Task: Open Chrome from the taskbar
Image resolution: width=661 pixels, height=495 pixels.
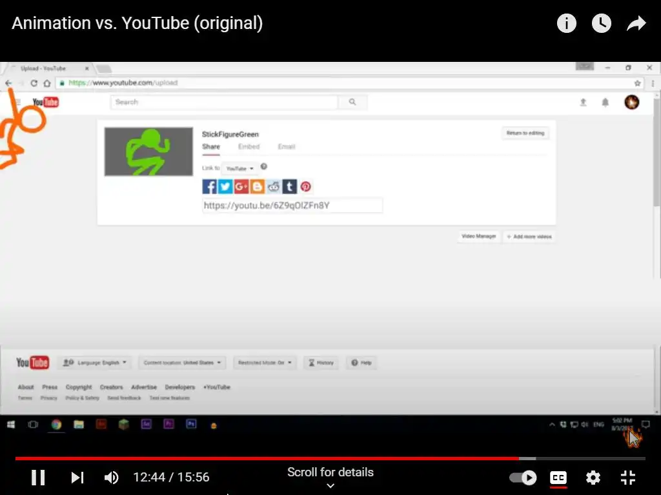Action: click(x=56, y=424)
